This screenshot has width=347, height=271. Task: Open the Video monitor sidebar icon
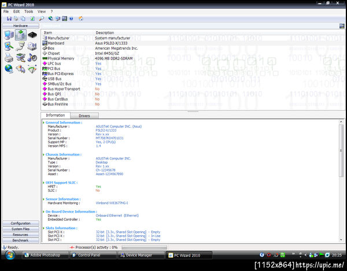9,46
